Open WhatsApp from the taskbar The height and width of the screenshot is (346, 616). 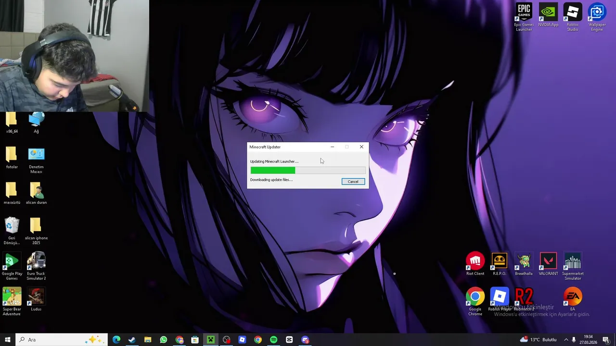point(164,340)
